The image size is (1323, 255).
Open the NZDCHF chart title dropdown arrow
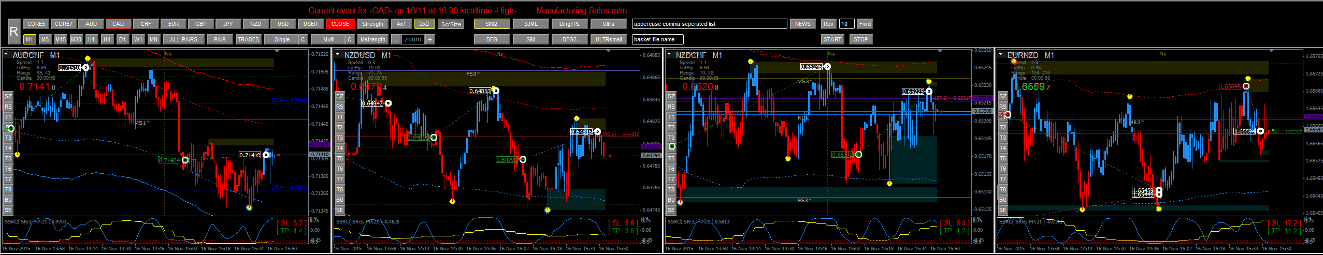[669, 54]
